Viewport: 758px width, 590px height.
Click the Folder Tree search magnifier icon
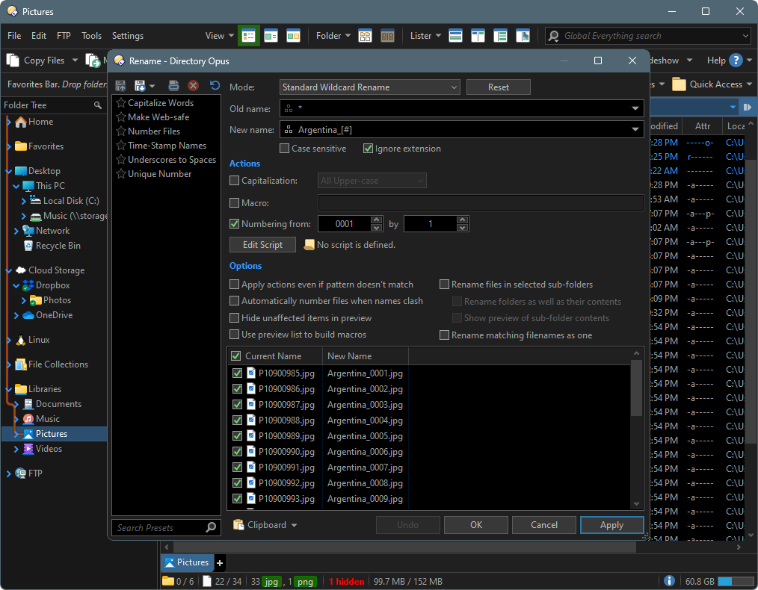click(97, 106)
